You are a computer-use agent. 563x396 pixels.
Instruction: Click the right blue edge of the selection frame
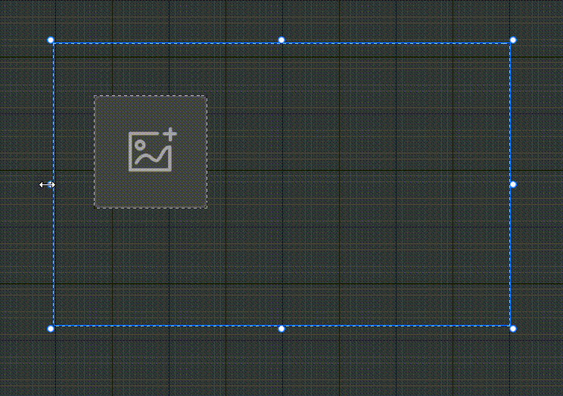(x=510, y=107)
